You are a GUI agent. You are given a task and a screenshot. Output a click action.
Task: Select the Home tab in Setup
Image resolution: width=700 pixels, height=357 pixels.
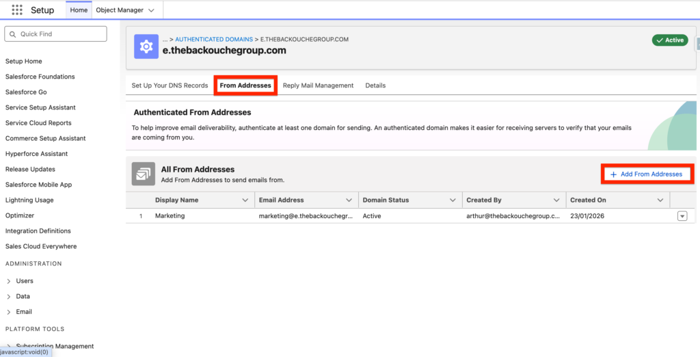[x=79, y=10]
